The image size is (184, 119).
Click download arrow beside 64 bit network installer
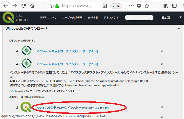17,51
